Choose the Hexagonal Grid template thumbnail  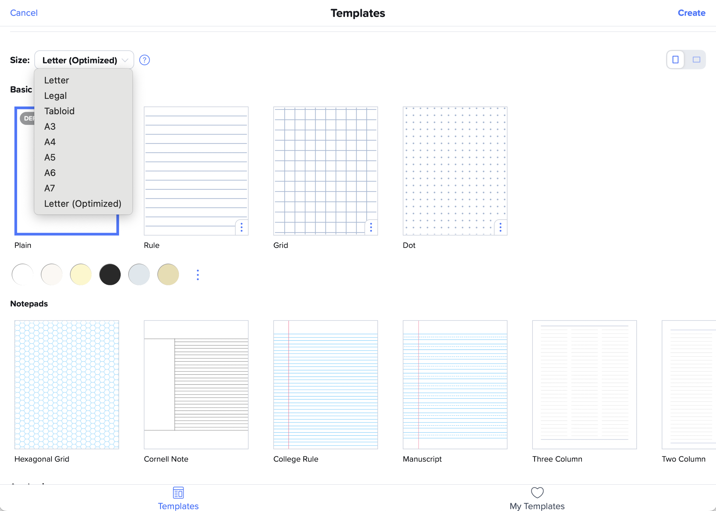67,384
